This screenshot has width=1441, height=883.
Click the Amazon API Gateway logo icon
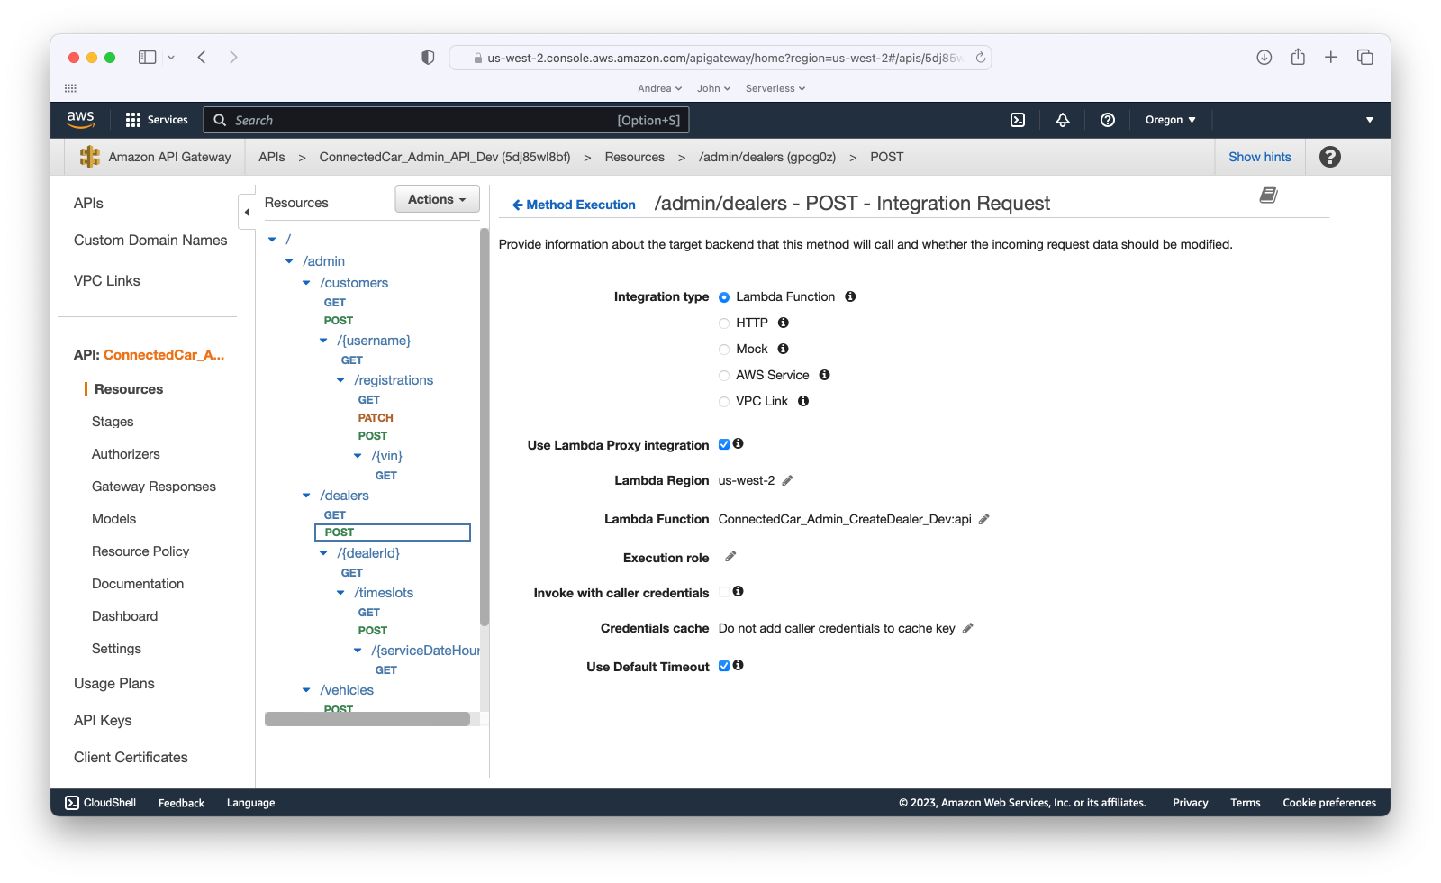90,157
